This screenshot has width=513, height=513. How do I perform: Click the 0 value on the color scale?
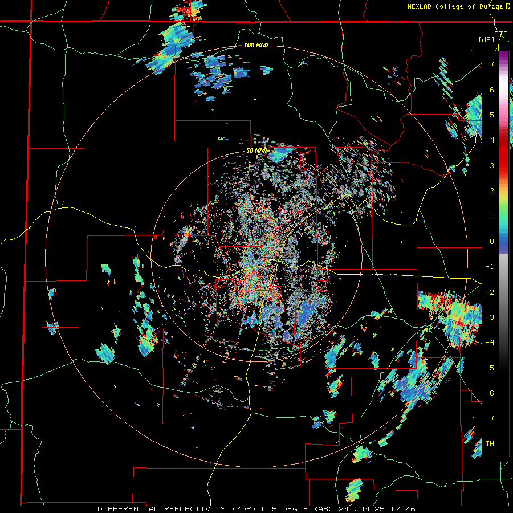tap(492, 242)
